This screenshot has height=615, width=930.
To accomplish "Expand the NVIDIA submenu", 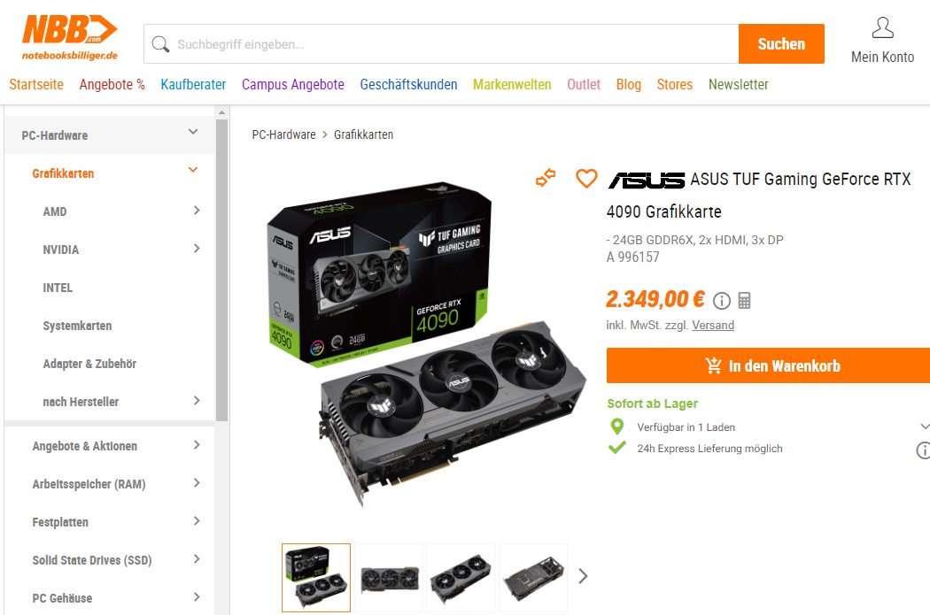I will coord(197,249).
